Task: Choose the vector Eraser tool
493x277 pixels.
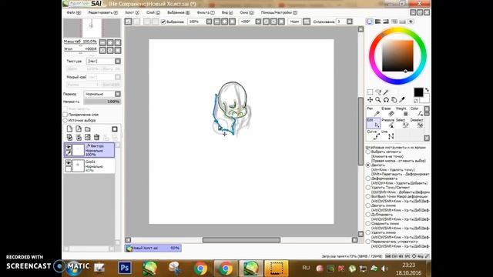Action: pos(387,112)
